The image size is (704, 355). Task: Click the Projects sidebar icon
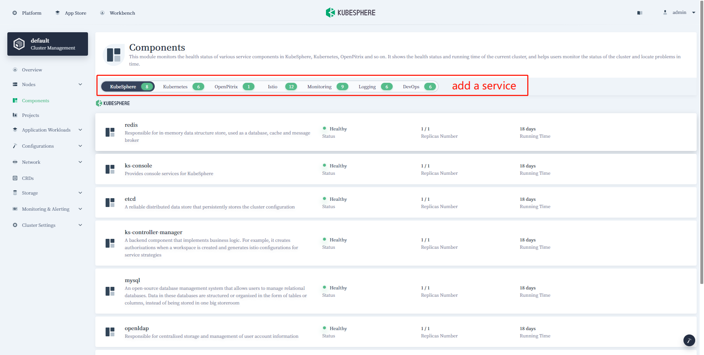[x=15, y=115]
